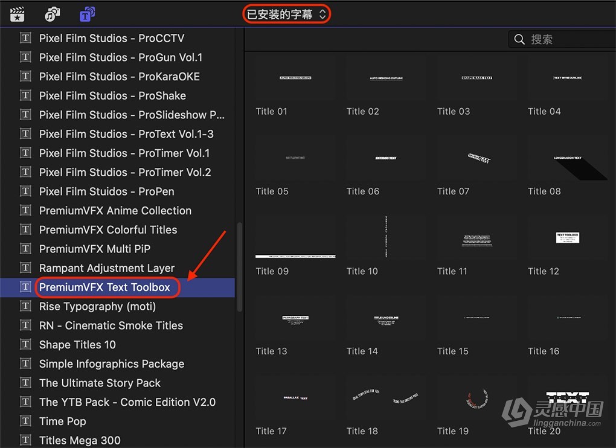The width and height of the screenshot is (616, 448).
Task: Select Pixel Film Studios - ProSlideshow category
Action: click(118, 115)
